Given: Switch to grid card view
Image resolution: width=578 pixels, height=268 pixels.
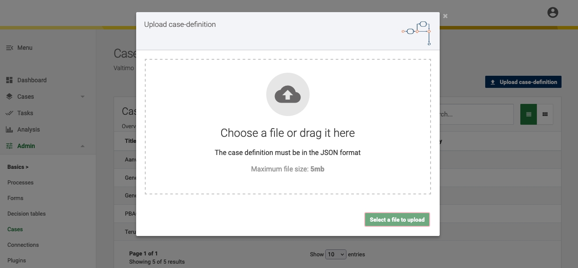Looking at the screenshot, I should click(545, 114).
